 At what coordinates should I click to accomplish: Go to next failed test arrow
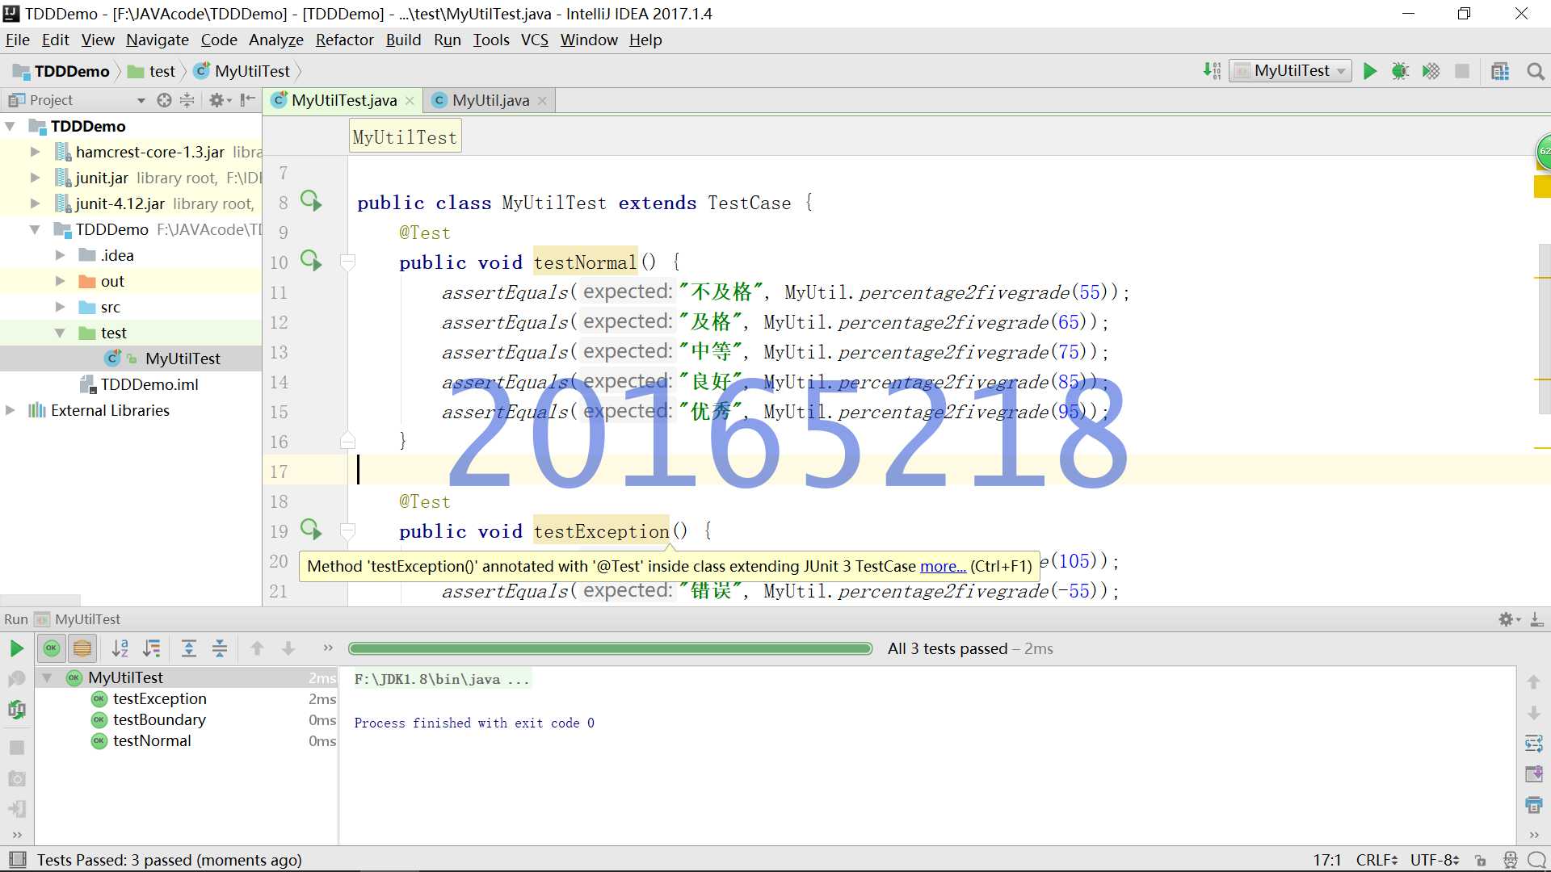tap(288, 648)
